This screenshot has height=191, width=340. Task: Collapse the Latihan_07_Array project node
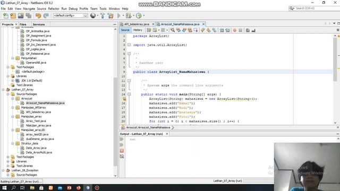(3, 90)
